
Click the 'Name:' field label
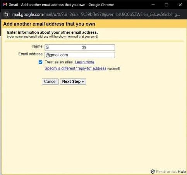coord(38,46)
